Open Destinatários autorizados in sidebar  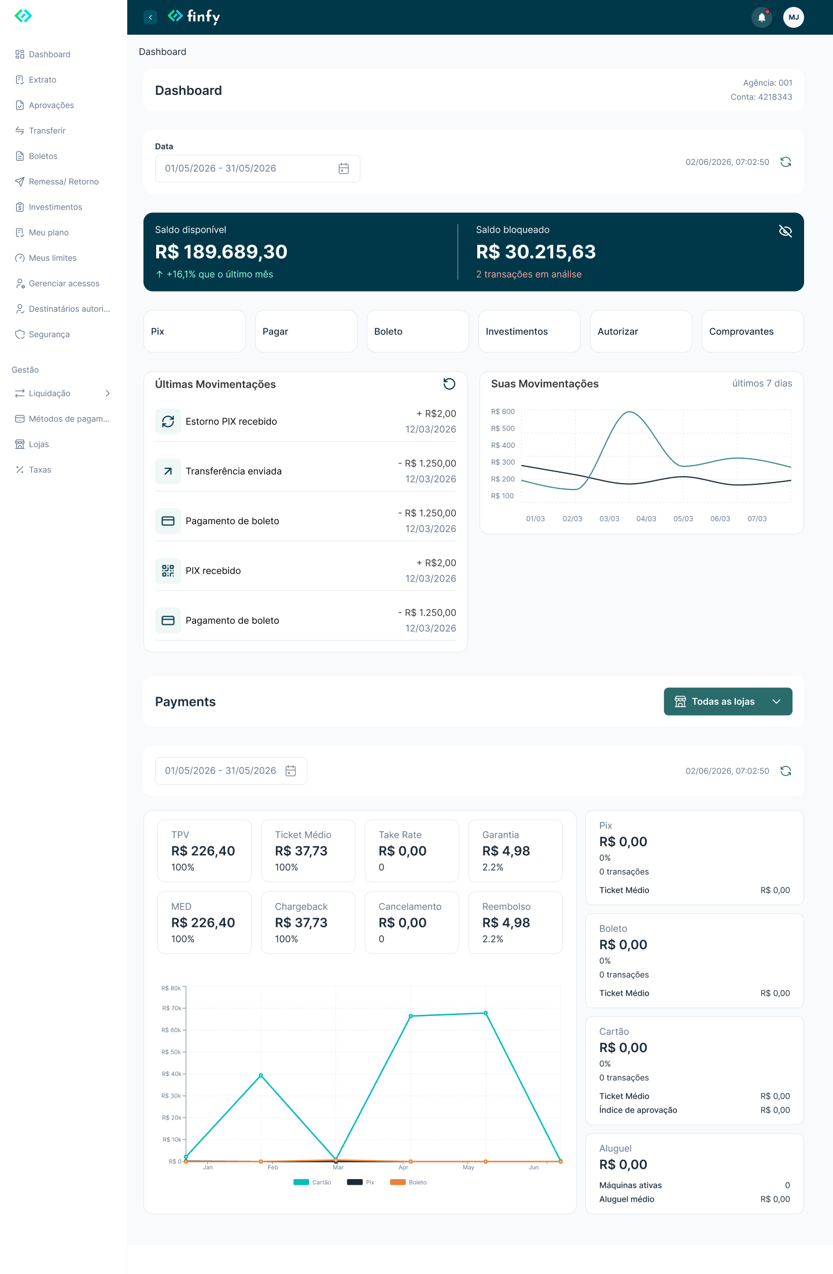tap(64, 309)
